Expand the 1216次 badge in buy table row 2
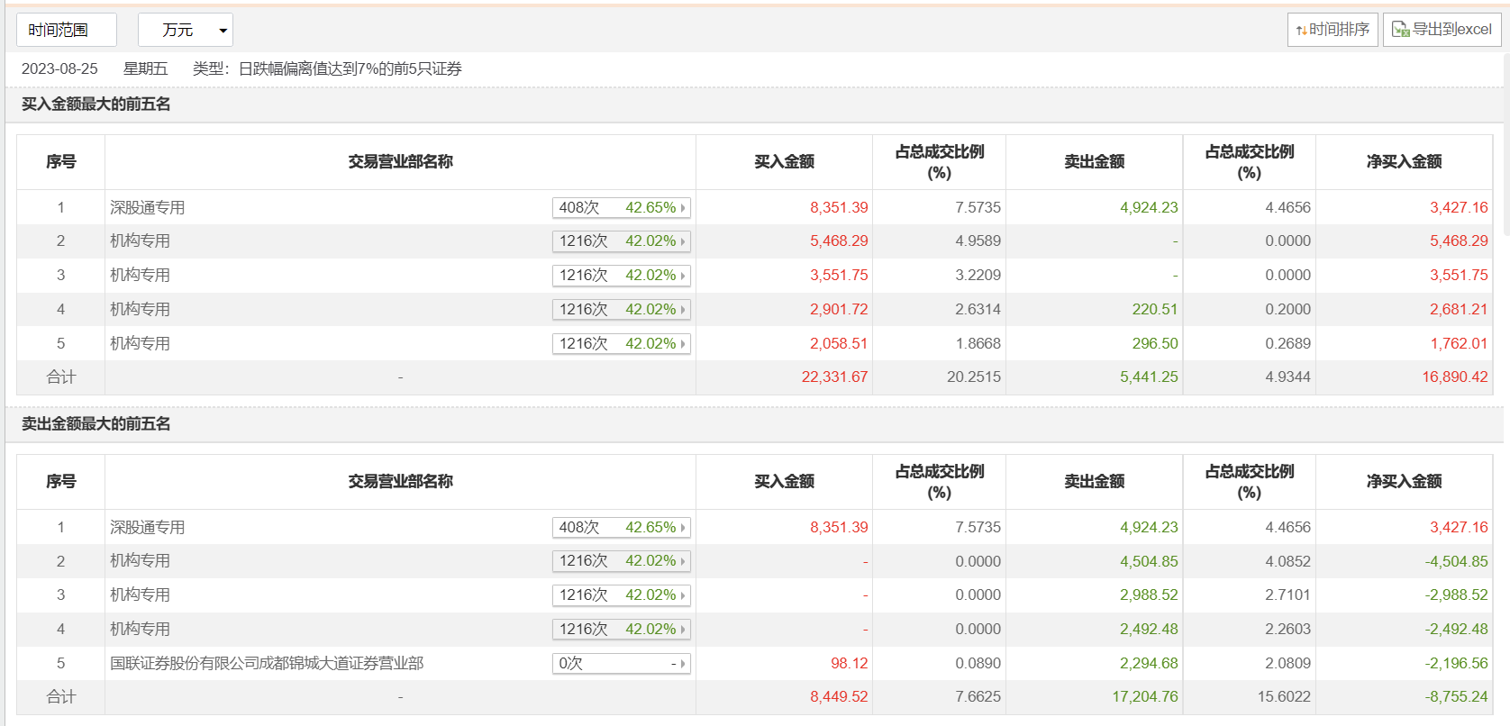 [621, 241]
